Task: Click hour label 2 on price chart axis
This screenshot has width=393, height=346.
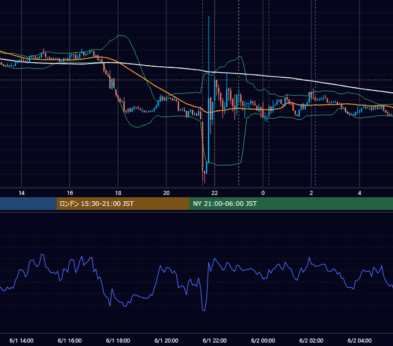Action: tap(312, 193)
